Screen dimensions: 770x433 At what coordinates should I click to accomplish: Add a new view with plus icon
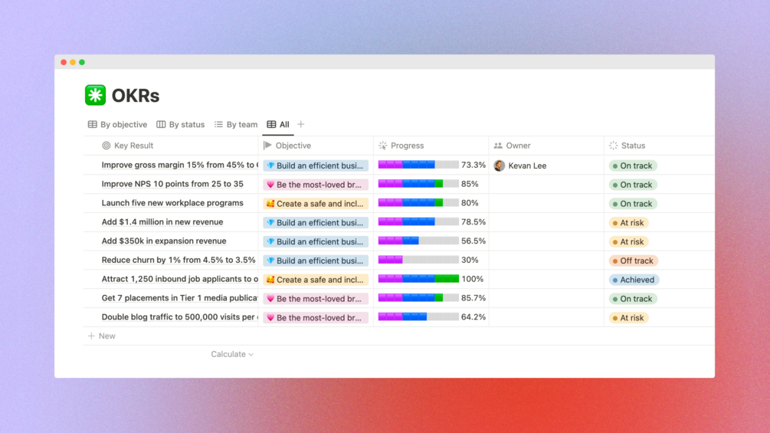(x=301, y=124)
